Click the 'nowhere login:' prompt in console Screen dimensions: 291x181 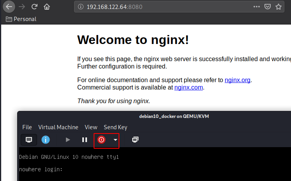click(x=41, y=169)
